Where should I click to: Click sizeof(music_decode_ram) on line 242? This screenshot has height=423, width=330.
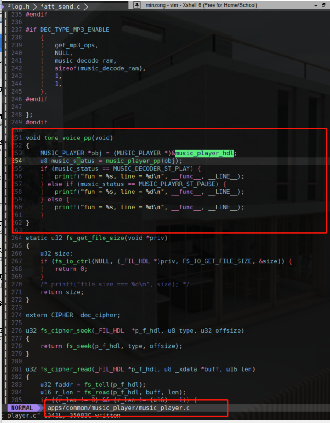coord(99,68)
